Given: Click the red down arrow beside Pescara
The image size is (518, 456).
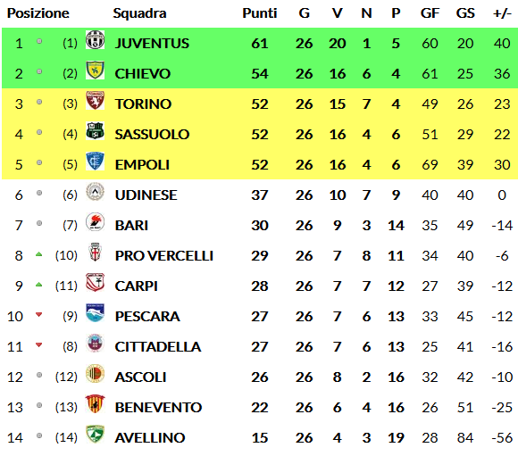Looking at the screenshot, I should coord(39,315).
